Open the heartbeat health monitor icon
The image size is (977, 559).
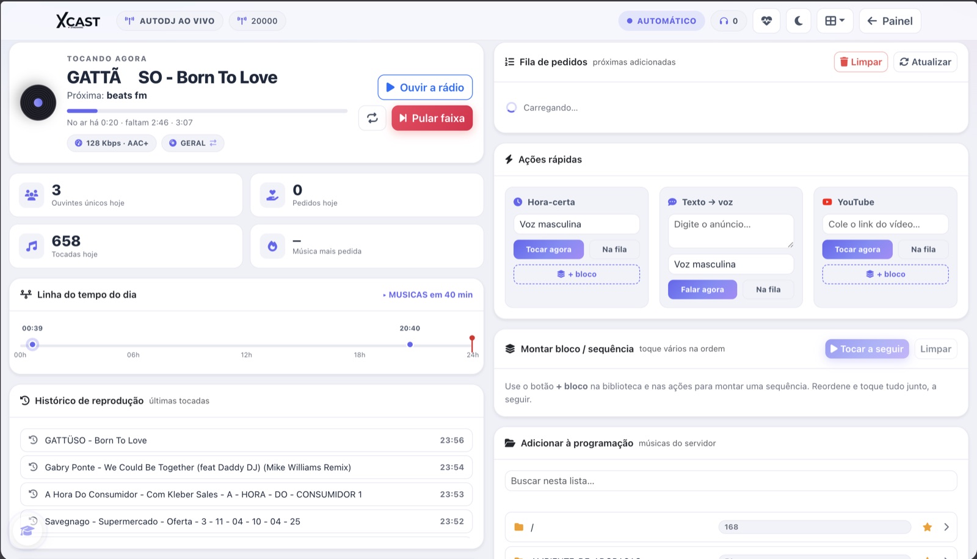point(766,21)
